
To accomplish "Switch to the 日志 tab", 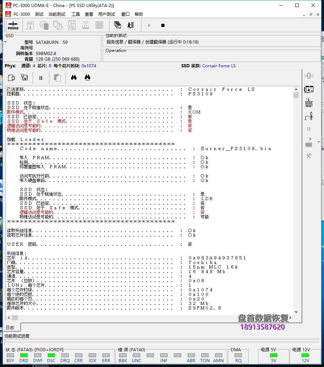I will (x=10, y=328).
